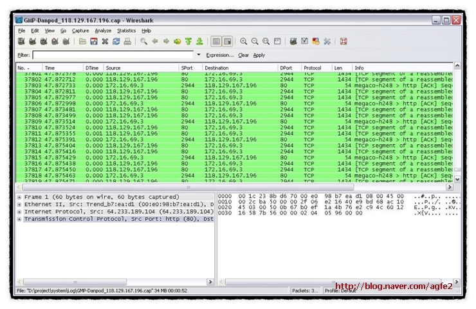This screenshot has width=476, height=309.
Task: Edit display filters icon
Action: point(304,41)
